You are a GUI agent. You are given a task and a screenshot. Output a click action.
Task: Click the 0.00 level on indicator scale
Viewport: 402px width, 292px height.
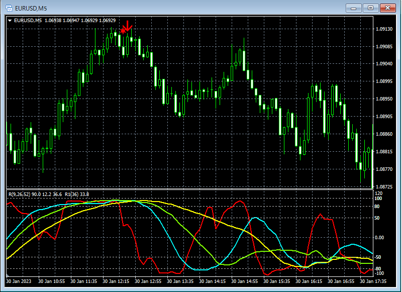(x=380, y=237)
